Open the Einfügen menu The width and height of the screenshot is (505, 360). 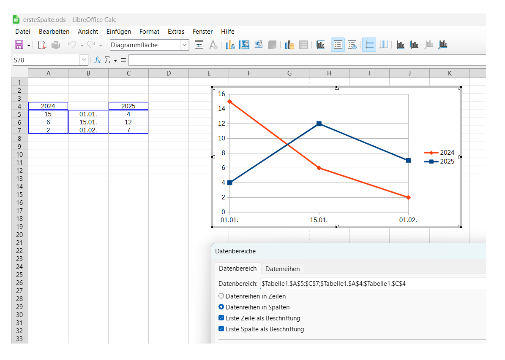tap(118, 32)
